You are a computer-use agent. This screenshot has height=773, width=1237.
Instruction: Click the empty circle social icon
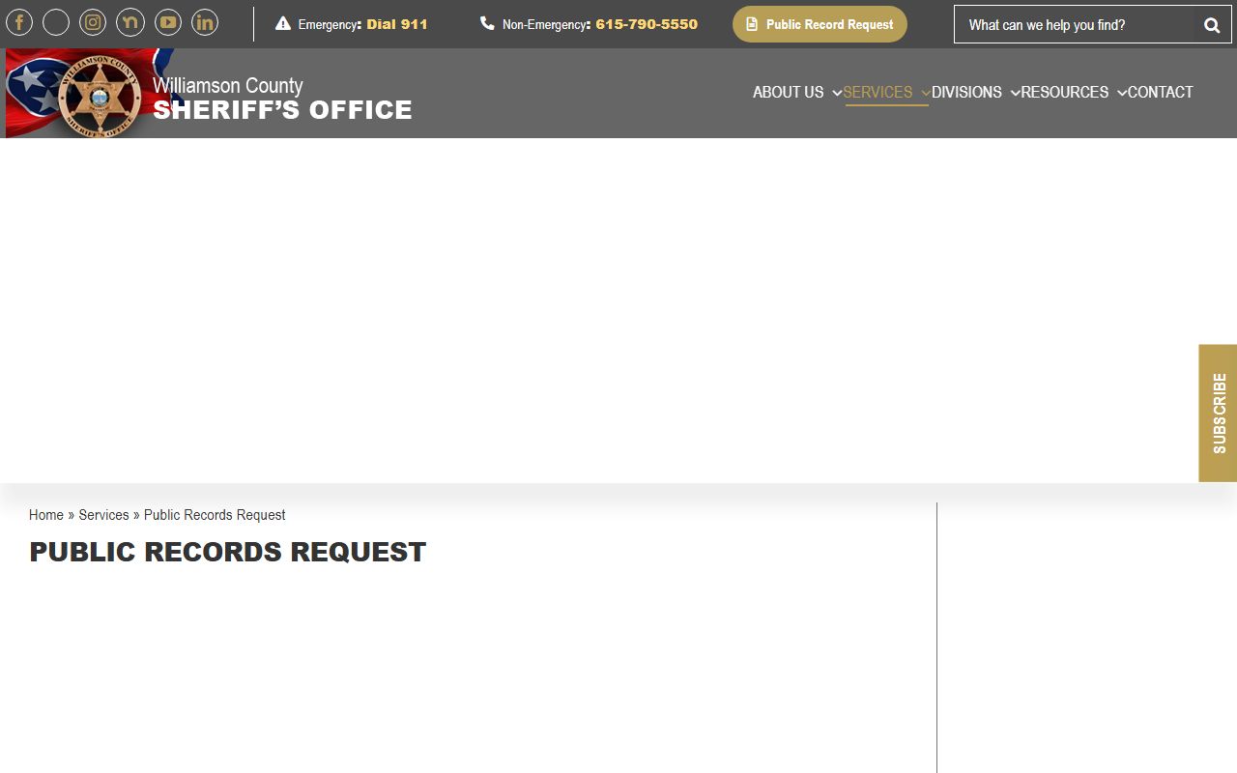[x=56, y=22]
